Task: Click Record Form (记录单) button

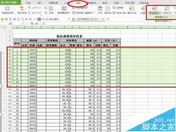Action: click(118, 8)
